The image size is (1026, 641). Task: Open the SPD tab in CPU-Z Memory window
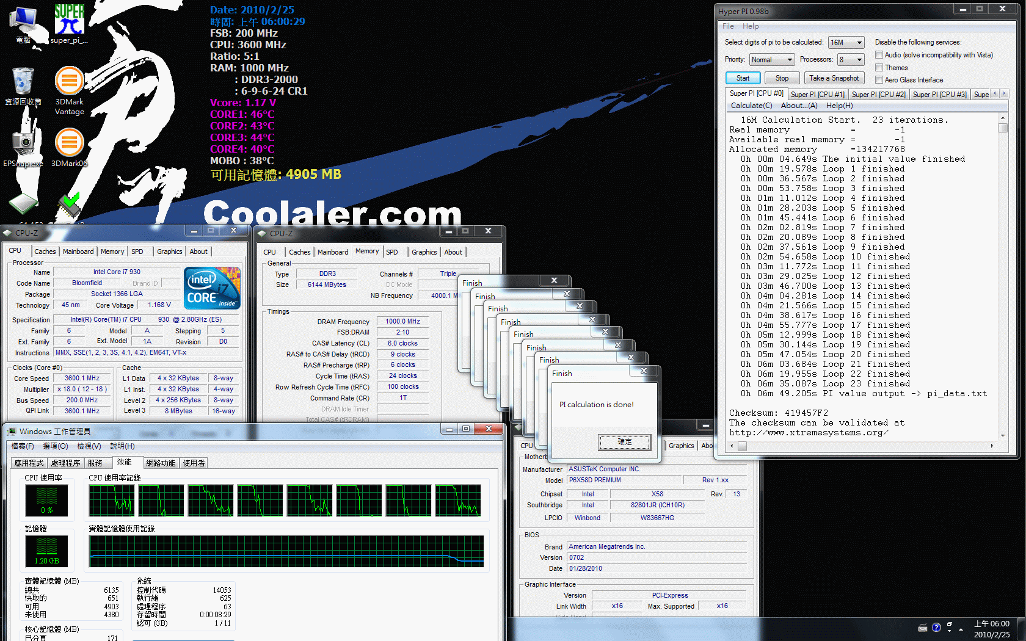click(x=392, y=252)
